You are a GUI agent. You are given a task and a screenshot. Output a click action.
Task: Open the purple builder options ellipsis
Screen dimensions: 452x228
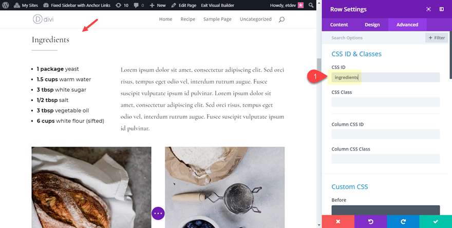pos(158,213)
